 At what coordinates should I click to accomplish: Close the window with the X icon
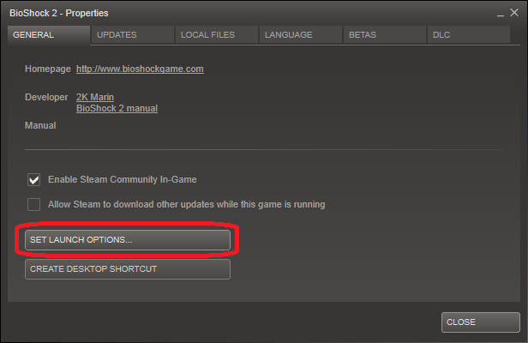(514, 13)
